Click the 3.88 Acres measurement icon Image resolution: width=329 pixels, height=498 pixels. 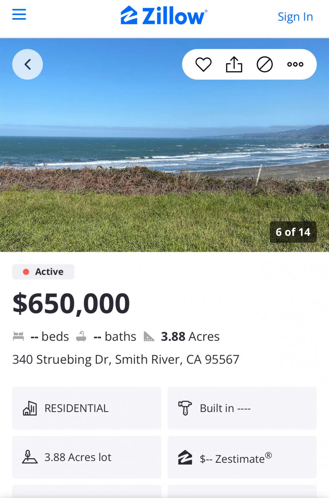[149, 336]
